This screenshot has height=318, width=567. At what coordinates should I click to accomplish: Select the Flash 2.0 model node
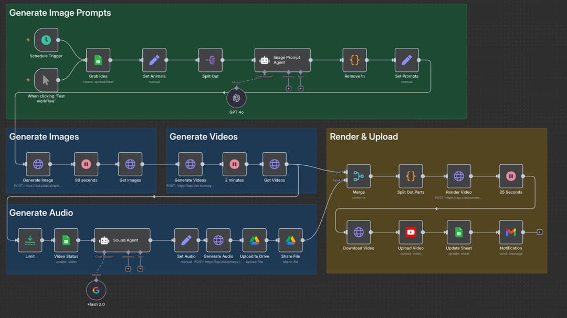(96, 289)
